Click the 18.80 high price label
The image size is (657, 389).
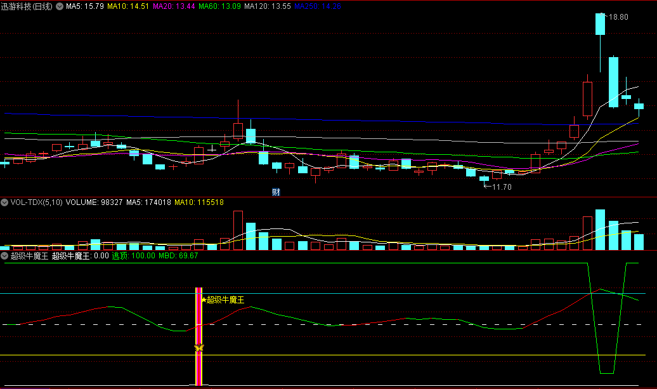tap(618, 17)
